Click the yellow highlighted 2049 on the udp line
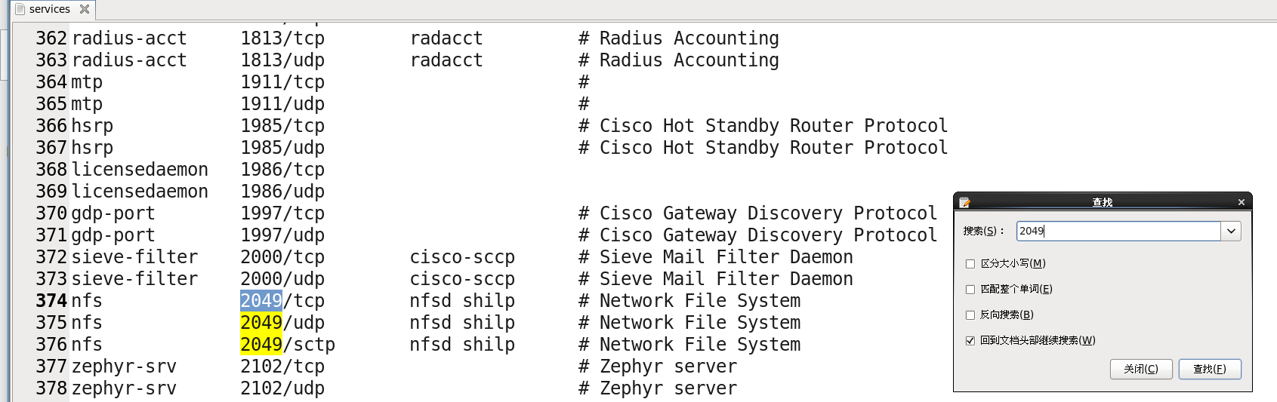The width and height of the screenshot is (1277, 402). [x=261, y=323]
